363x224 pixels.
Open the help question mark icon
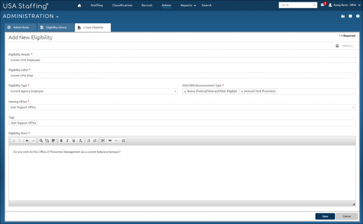358,16
